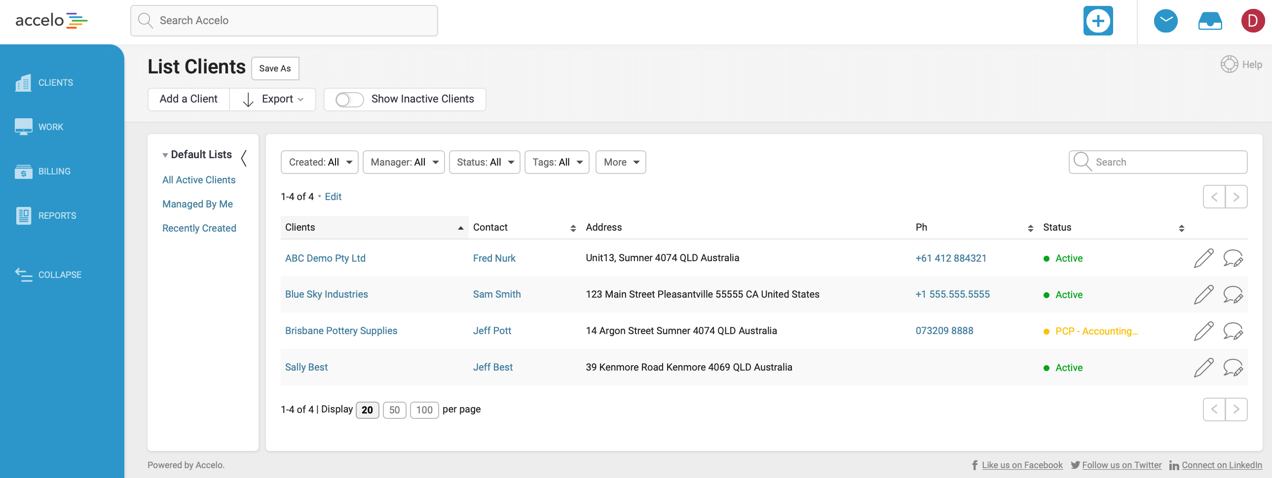Viewport: 1272px width, 478px height.
Task: Open the Brisbane Pottery Supplies client
Action: pos(341,331)
